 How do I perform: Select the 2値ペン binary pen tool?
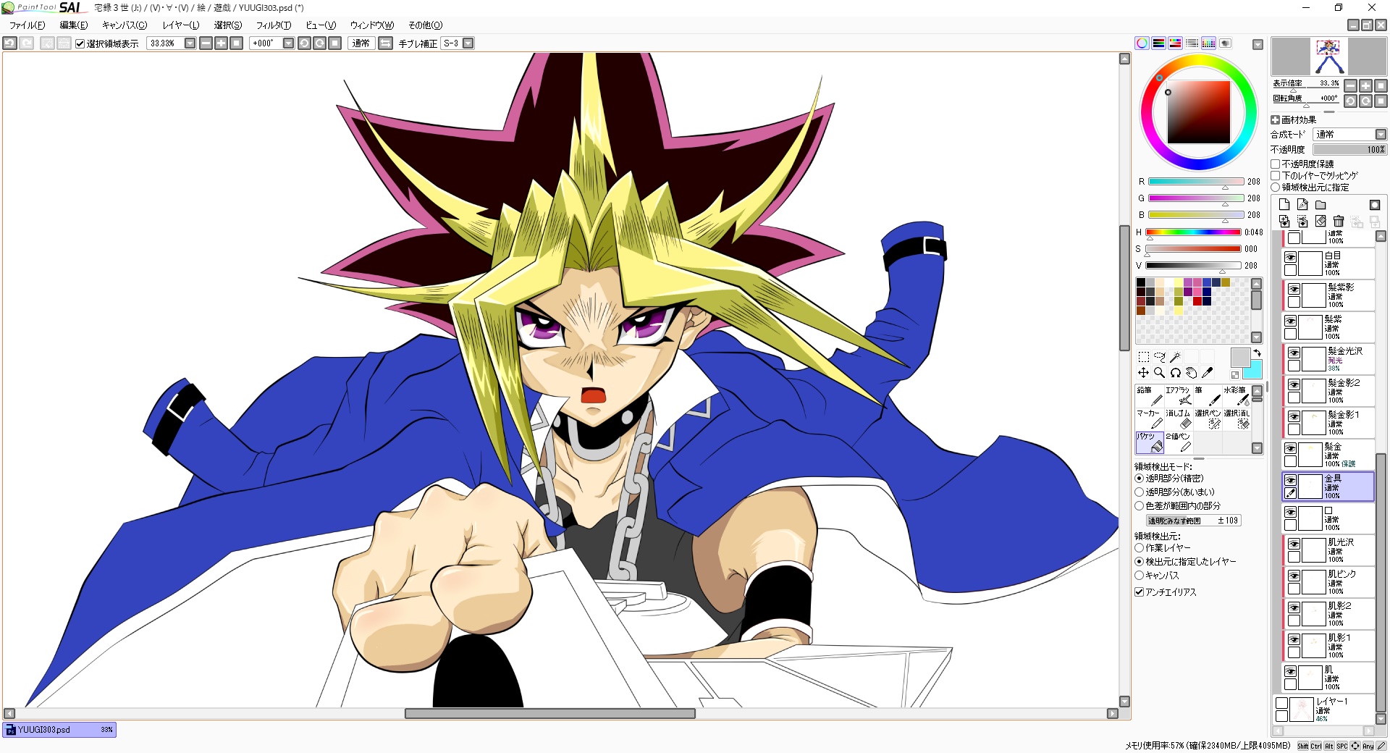(x=1178, y=442)
